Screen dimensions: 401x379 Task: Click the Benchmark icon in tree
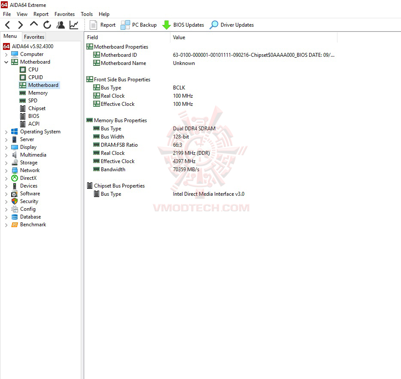15,225
